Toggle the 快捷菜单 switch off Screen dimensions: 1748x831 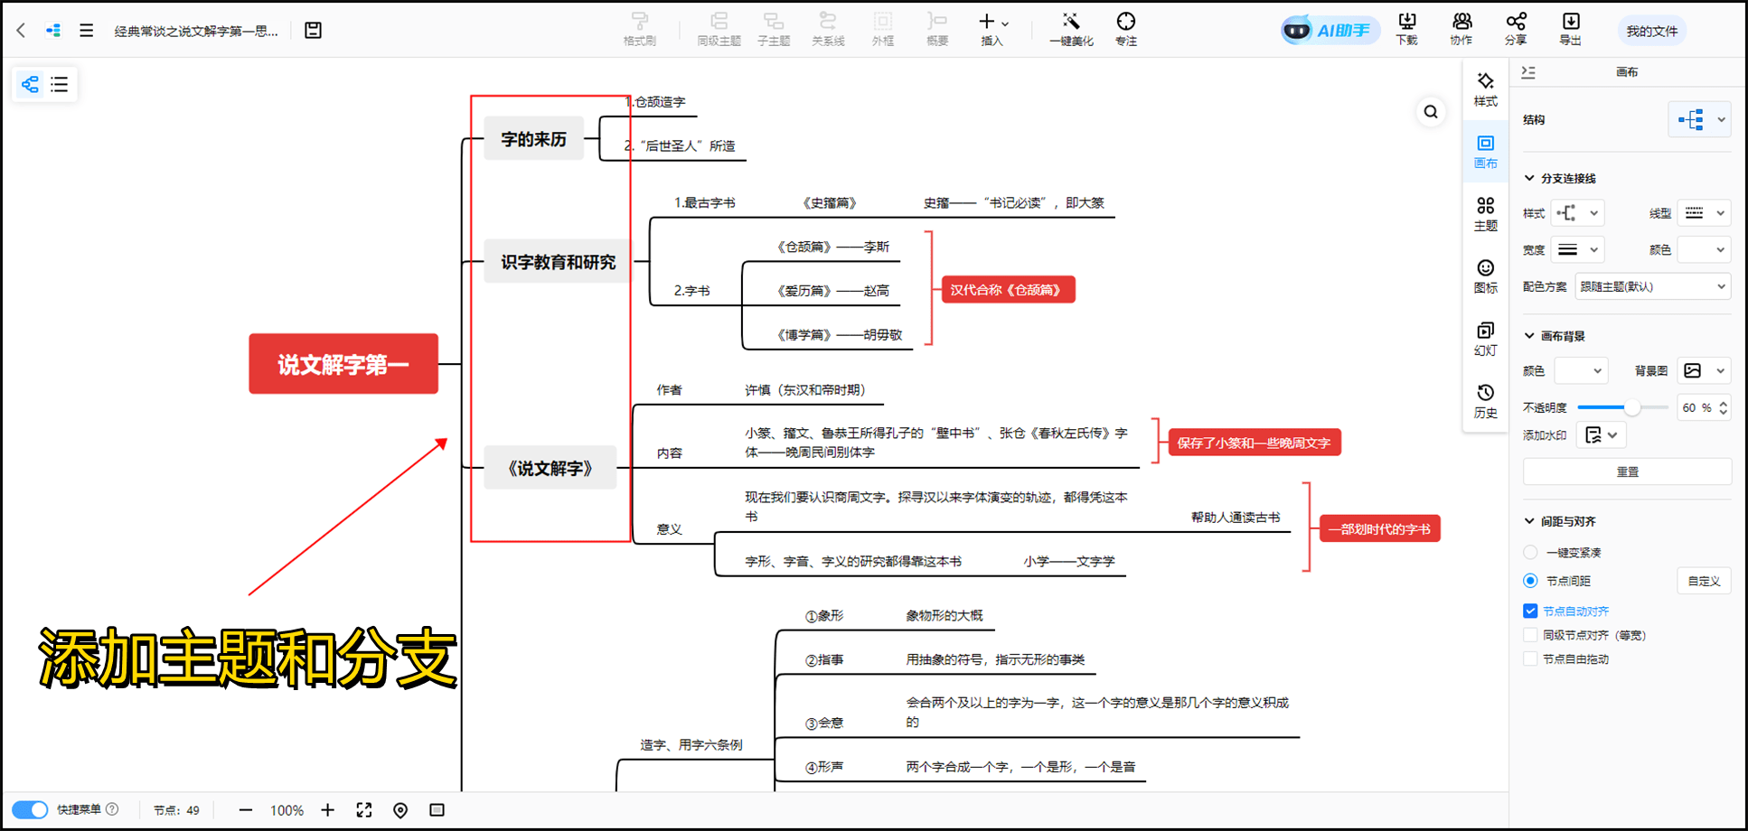30,809
